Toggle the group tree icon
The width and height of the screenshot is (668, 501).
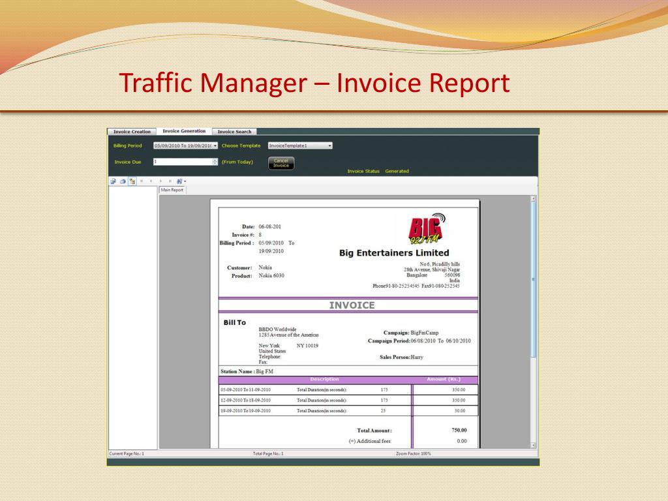(x=132, y=181)
